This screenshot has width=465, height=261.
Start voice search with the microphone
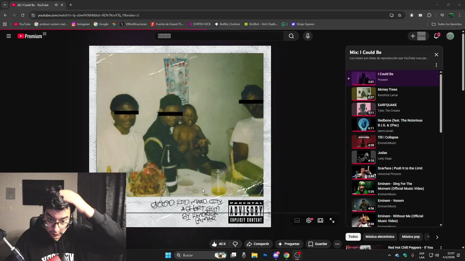(x=308, y=36)
